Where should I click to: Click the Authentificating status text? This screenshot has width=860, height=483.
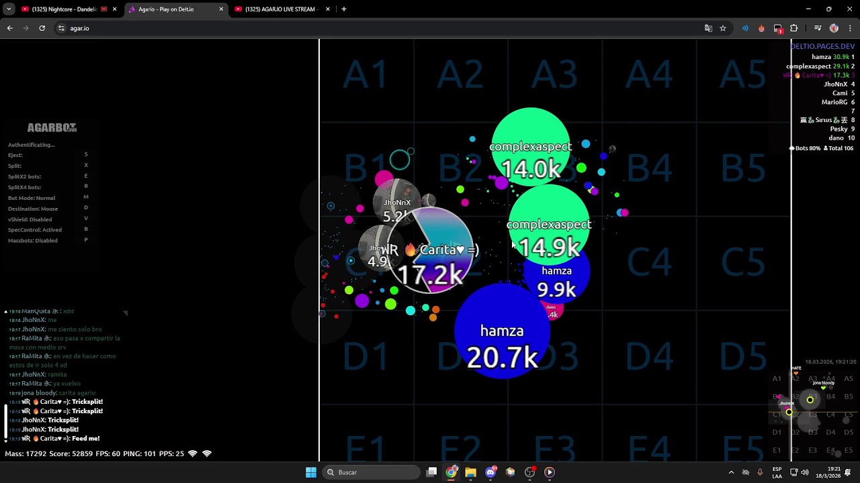32,145
